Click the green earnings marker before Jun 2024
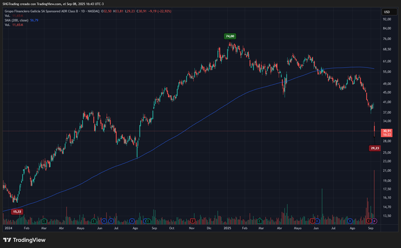 pyautogui.click(x=94, y=221)
